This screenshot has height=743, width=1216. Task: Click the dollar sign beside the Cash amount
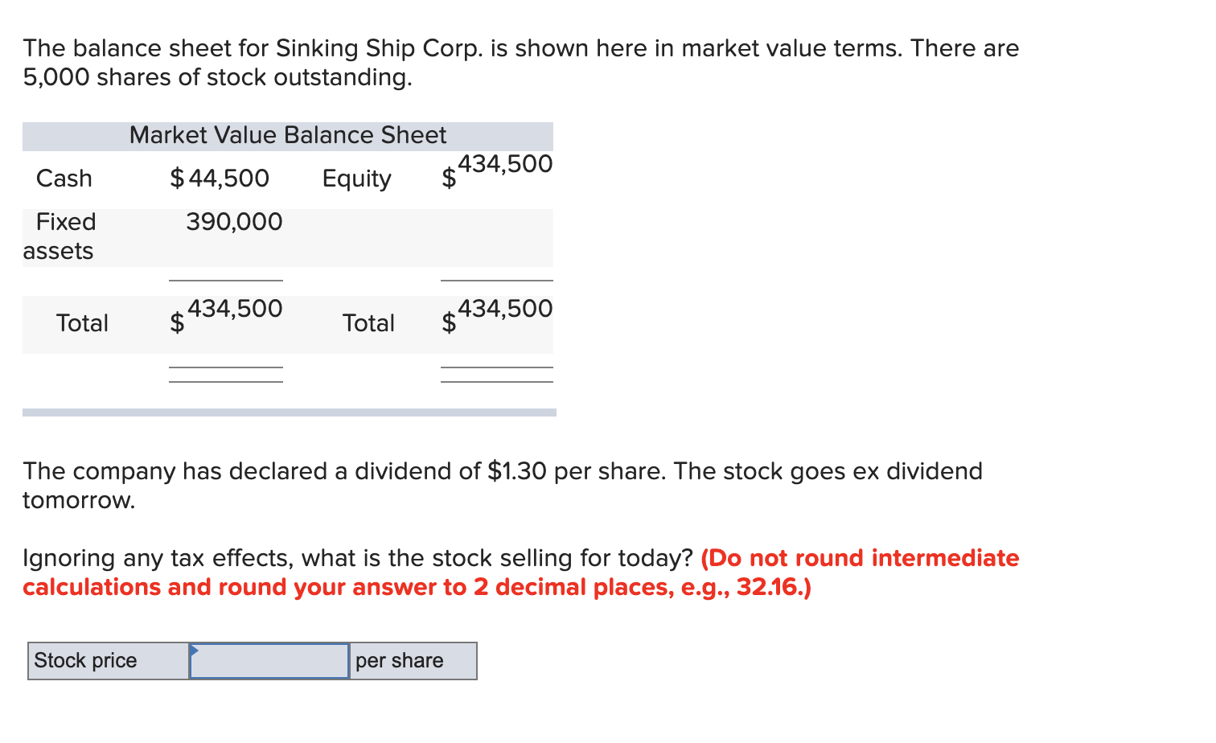pos(178,178)
